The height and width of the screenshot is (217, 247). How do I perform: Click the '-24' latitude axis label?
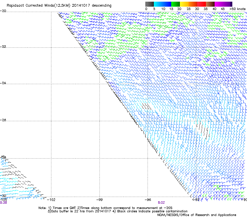click(x=3, y=83)
